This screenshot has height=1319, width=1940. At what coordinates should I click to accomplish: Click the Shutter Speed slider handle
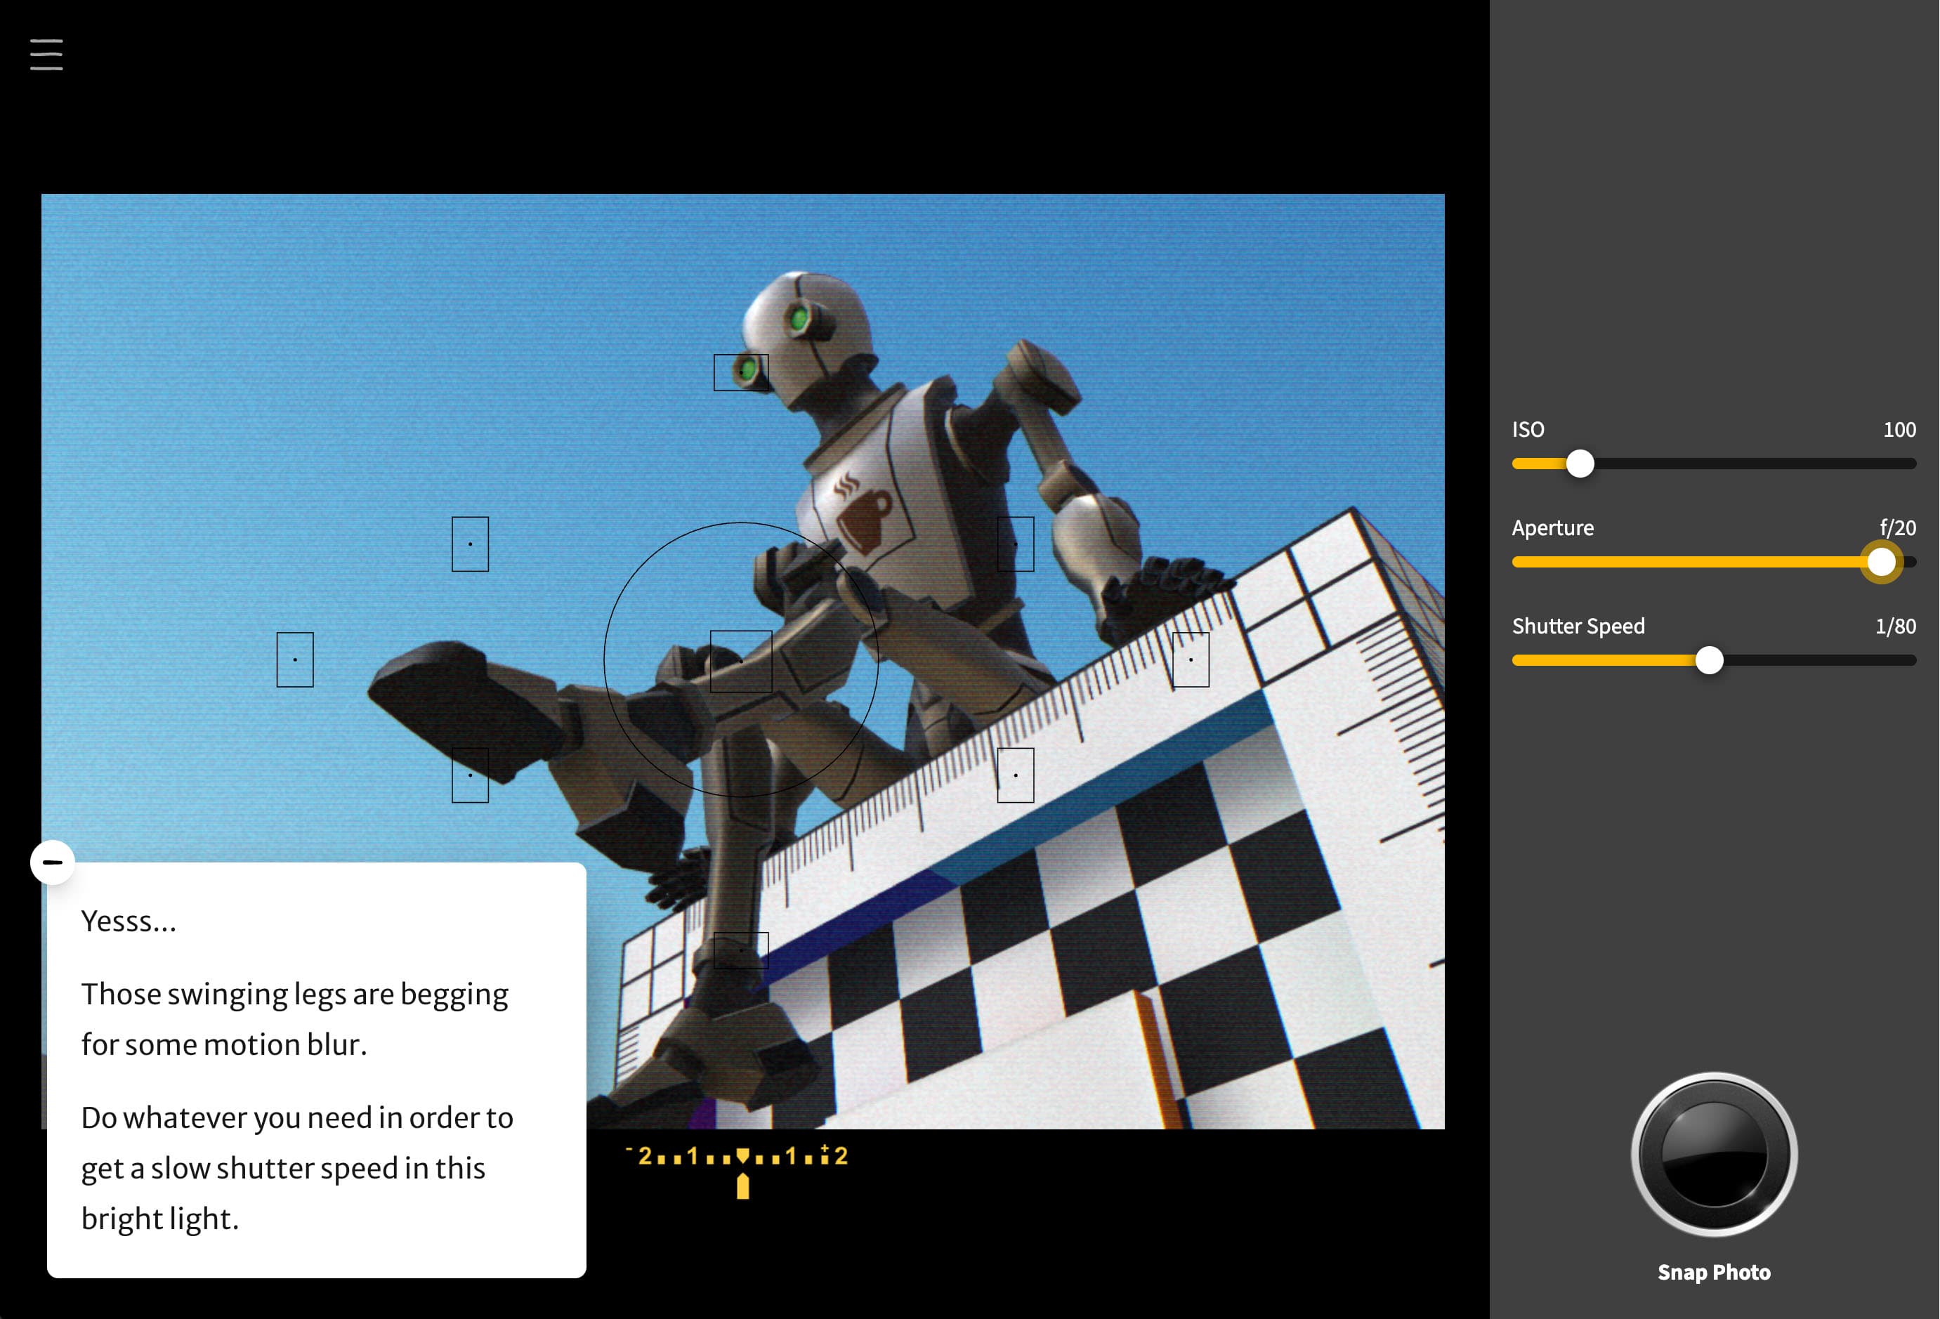click(1708, 660)
